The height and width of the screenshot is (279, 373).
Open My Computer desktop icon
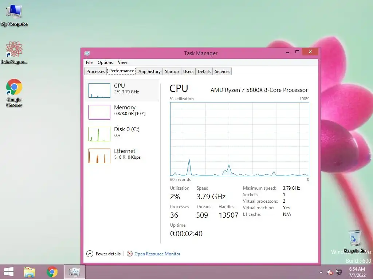pyautogui.click(x=14, y=15)
